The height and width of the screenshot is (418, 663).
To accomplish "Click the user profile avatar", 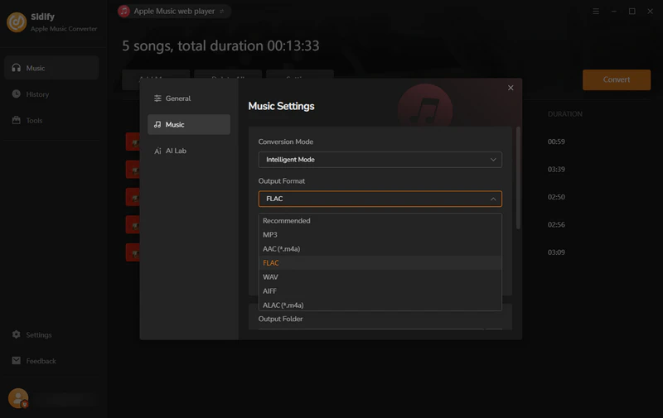I will pos(18,398).
